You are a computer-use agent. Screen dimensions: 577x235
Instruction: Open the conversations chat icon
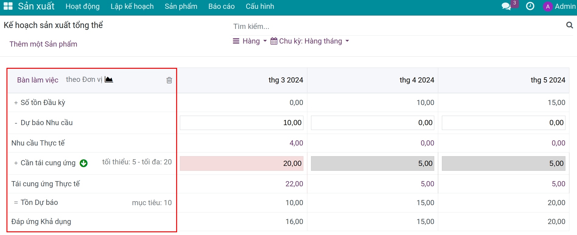click(506, 6)
